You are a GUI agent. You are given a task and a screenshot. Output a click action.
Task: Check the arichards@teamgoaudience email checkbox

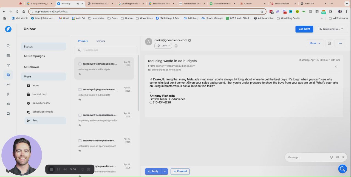tap(80, 141)
